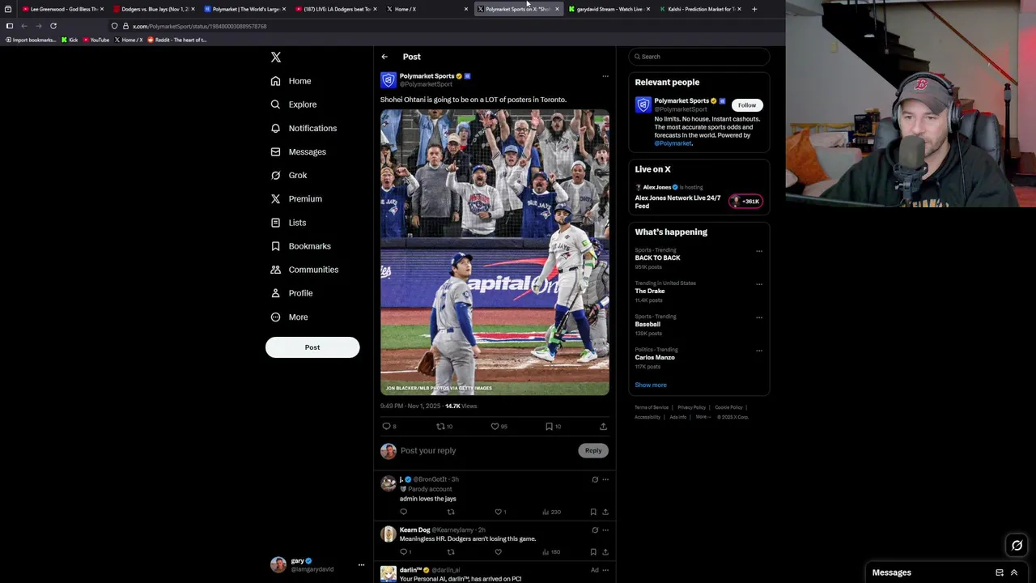
Task: Like the Polymarket Sports post
Action: click(x=495, y=426)
